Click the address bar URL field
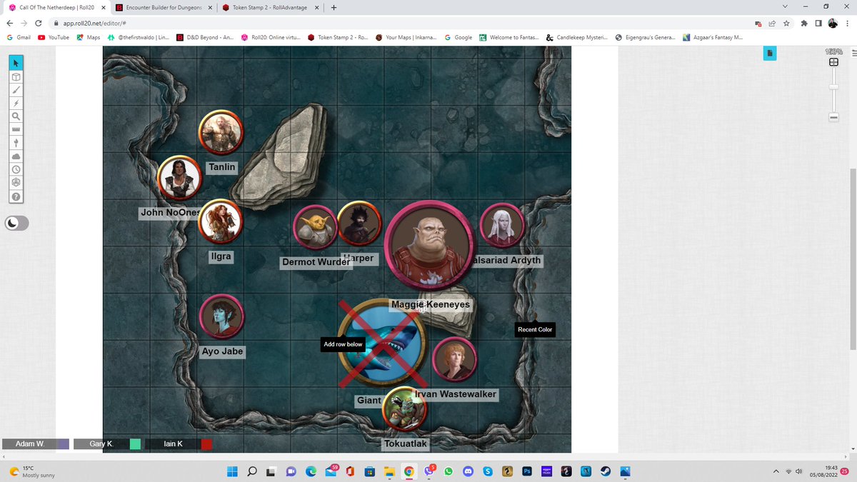 (x=400, y=23)
